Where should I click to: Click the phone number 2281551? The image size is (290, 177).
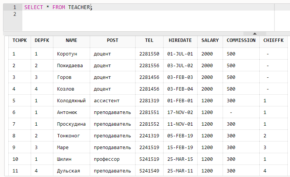click(x=149, y=112)
